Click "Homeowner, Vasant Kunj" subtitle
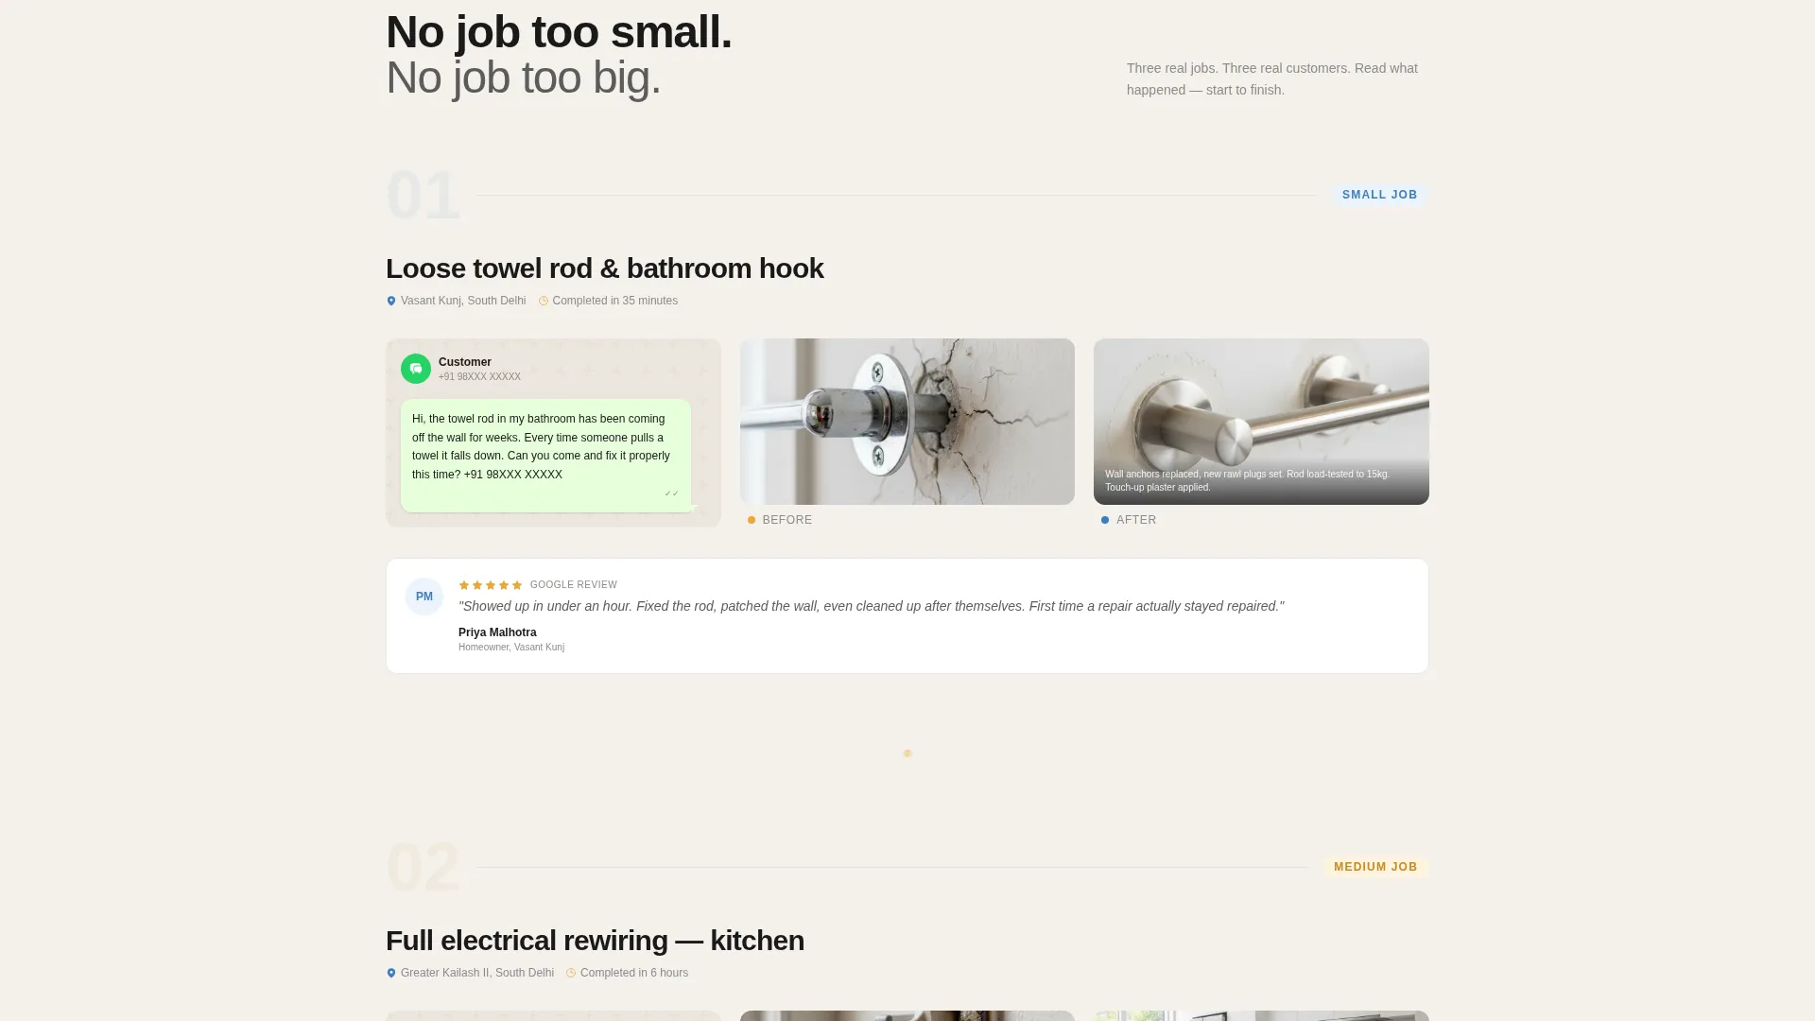Viewport: 1815px width, 1021px height. pyautogui.click(x=511, y=648)
